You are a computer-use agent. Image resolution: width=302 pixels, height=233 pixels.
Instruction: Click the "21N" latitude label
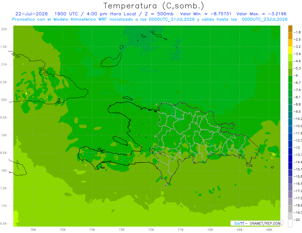pos(4,65)
